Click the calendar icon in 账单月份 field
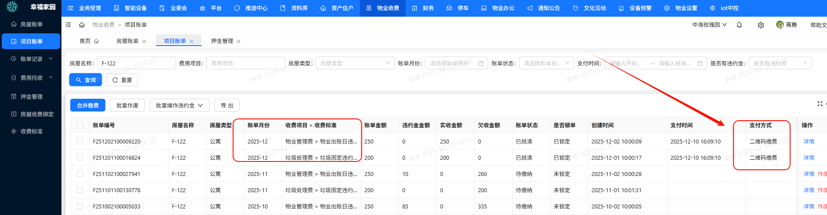Viewport: 827px width, 215px height. point(481,63)
